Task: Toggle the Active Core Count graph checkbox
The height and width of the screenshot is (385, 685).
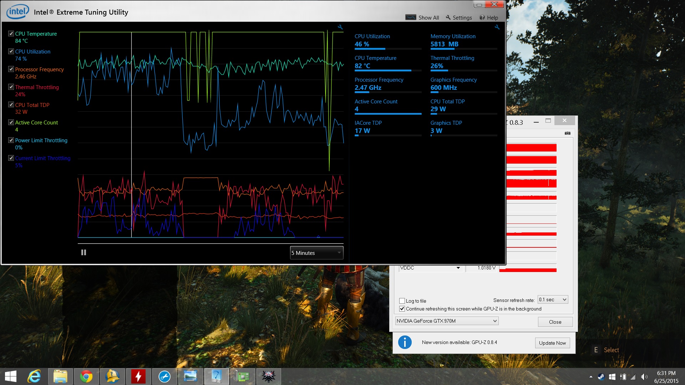Action: tap(11, 122)
